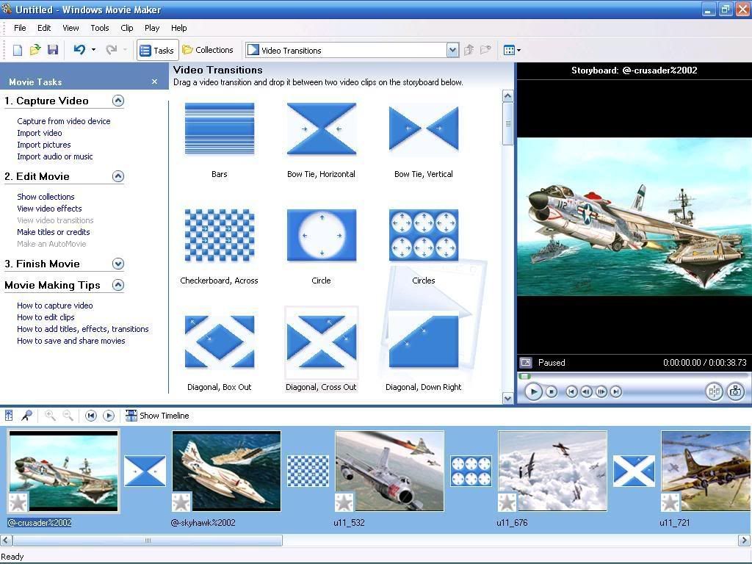Collapse the Capture Video section
The image size is (752, 564).
118,101
